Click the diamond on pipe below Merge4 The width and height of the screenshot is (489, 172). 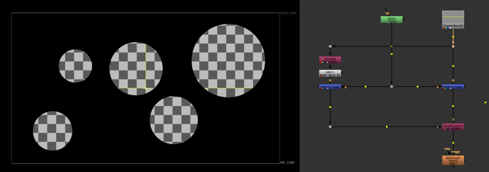coord(330,107)
